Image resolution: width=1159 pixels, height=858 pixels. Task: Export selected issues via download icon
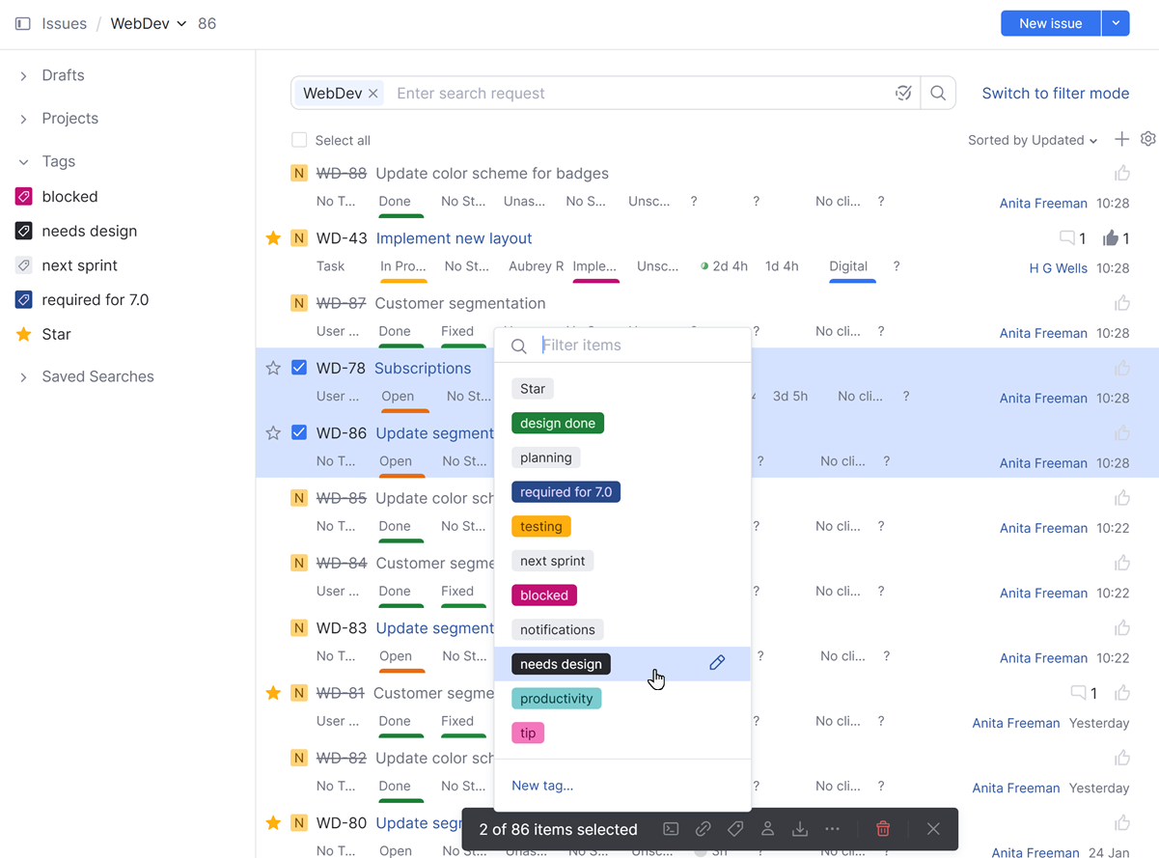click(800, 829)
